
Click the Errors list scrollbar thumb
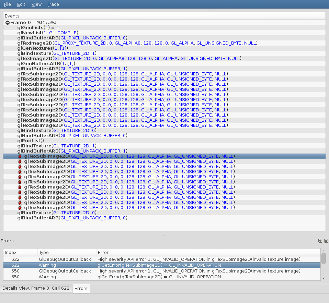[324, 258]
